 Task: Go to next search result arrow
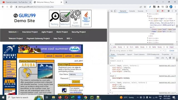pos(164,51)
